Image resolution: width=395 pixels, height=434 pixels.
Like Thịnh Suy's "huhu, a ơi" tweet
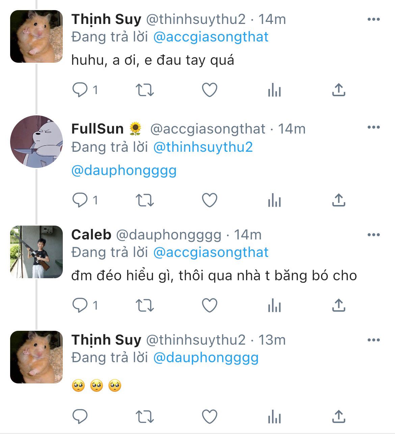(209, 90)
